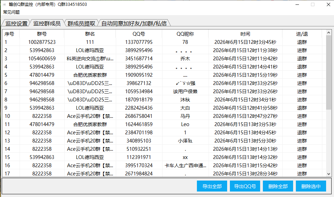Screen dimensions: 334x197
Task: Select QQ number 1059534984
Action: [139, 91]
